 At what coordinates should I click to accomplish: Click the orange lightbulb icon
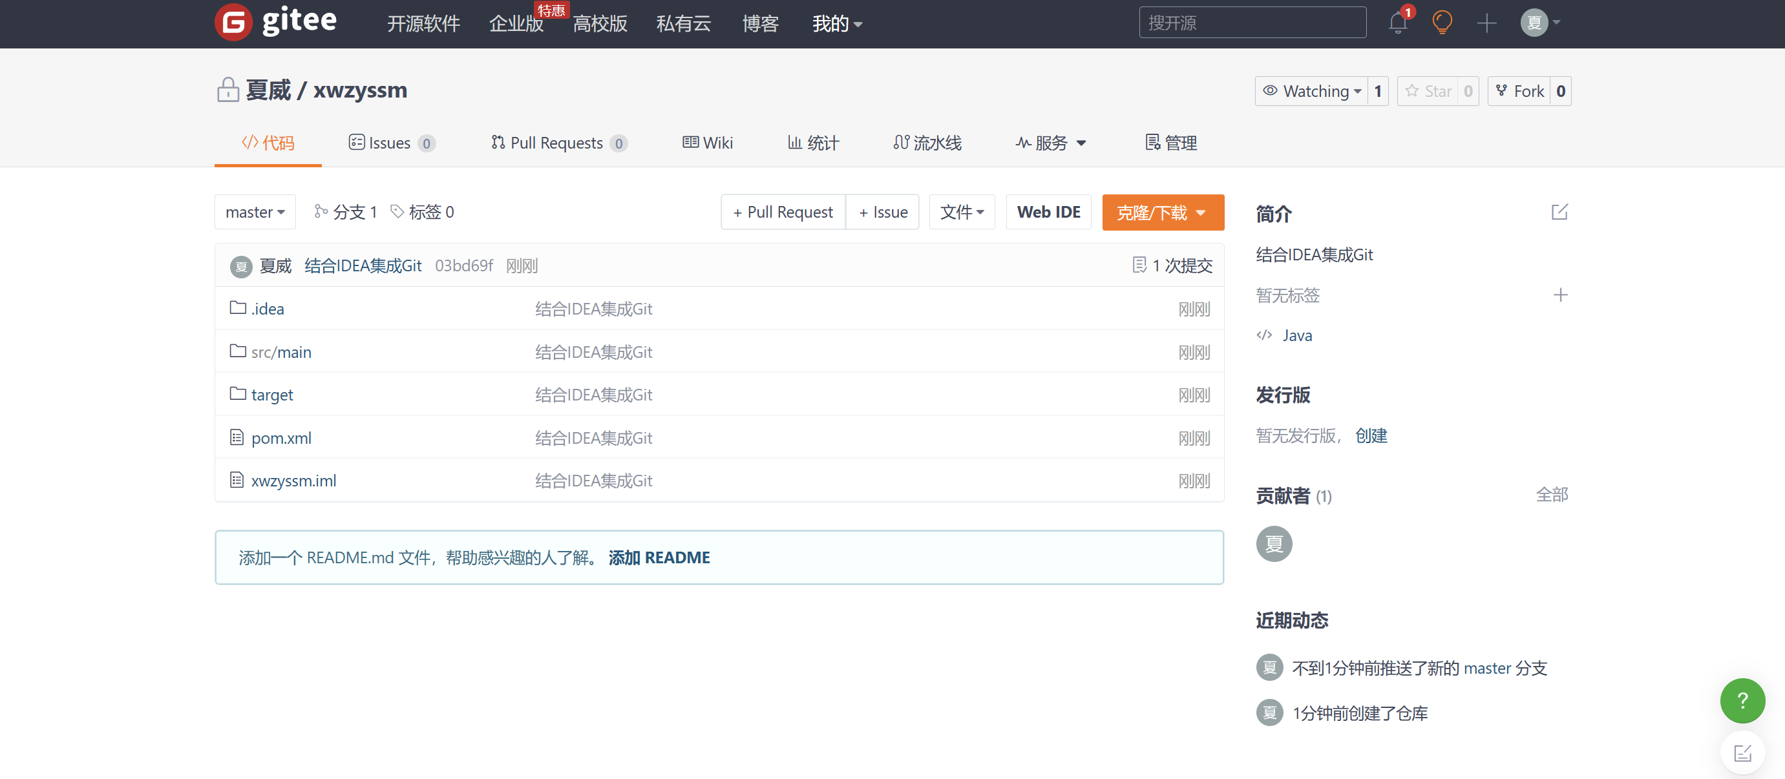(1441, 23)
